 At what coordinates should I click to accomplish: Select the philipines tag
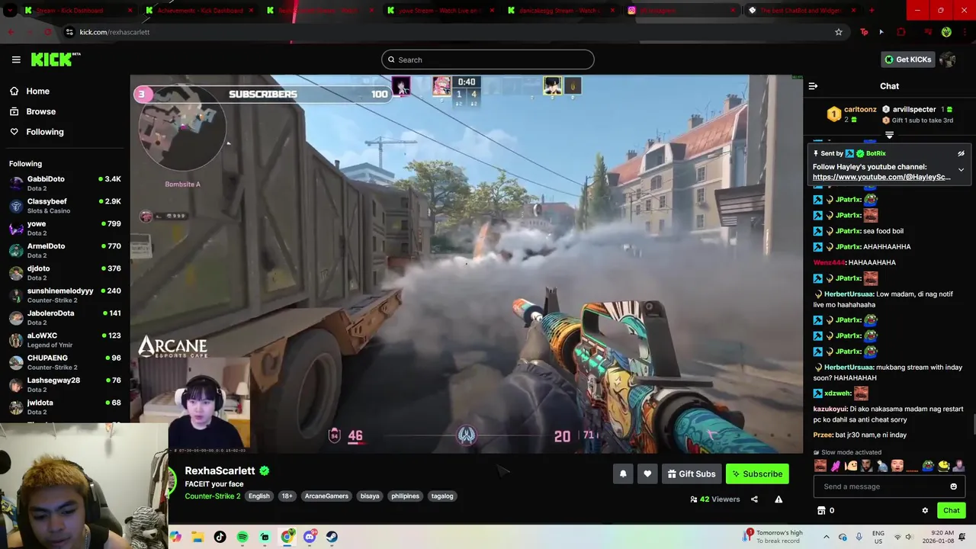[405, 496]
